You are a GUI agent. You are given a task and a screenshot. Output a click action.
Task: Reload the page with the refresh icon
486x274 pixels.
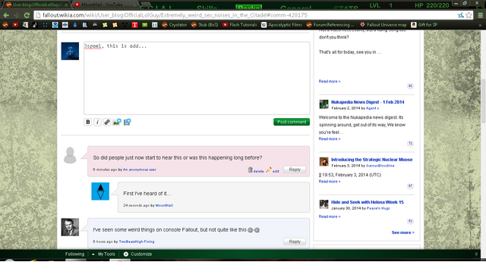[27, 15]
